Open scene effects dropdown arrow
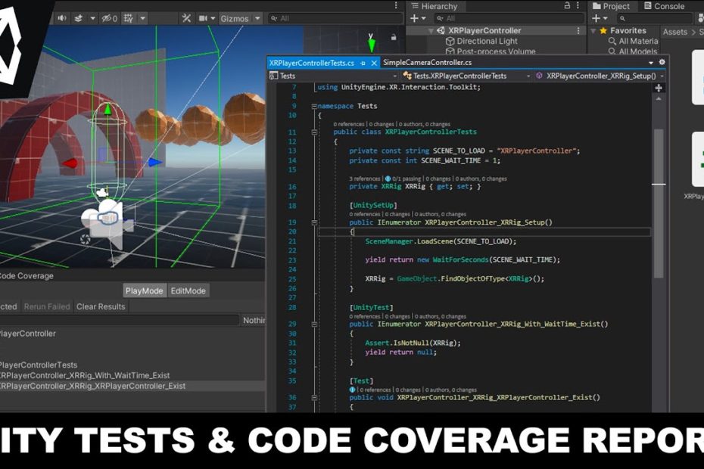 coord(92,18)
